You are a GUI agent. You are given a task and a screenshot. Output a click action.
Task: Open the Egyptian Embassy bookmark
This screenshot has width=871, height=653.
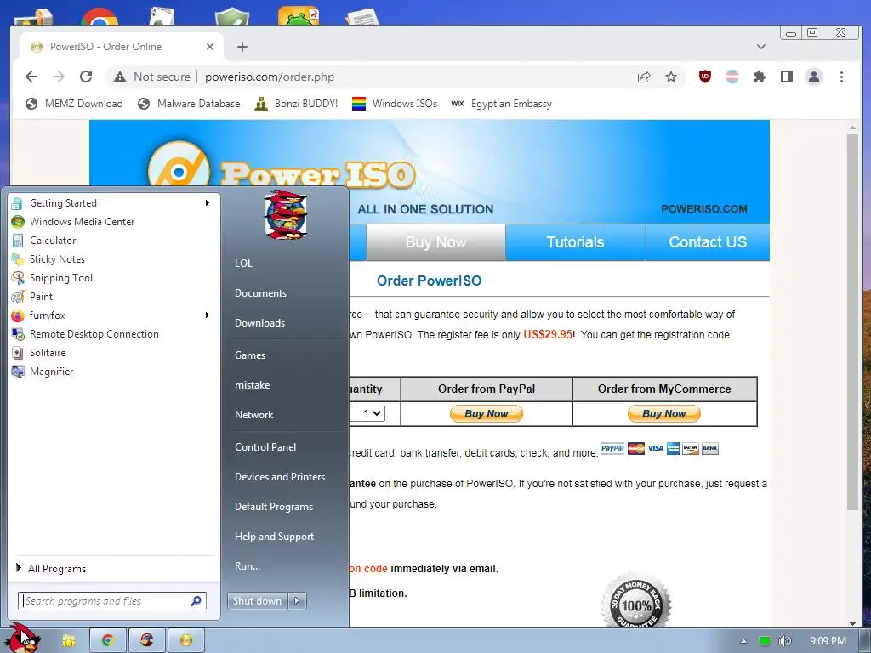[501, 103]
